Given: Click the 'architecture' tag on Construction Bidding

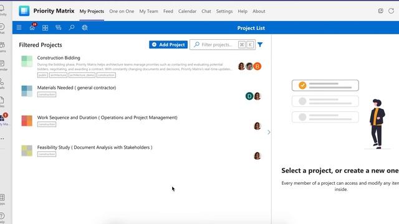Looking at the screenshot, I should tap(58, 75).
